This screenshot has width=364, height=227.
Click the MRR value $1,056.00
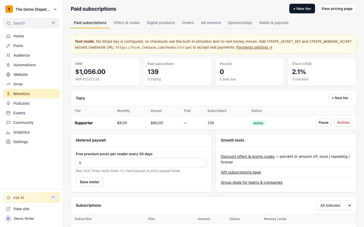[x=90, y=72]
